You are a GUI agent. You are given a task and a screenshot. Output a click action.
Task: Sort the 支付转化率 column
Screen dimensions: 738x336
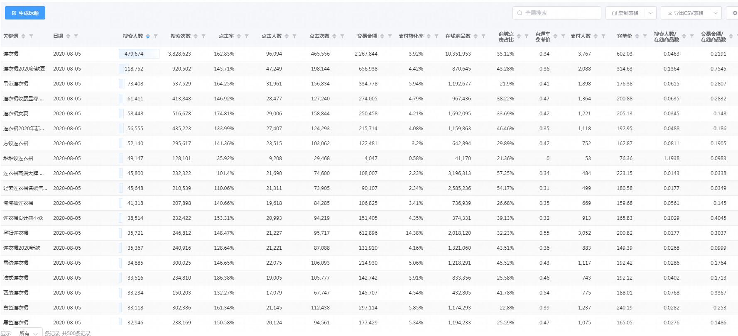pyautogui.click(x=429, y=36)
